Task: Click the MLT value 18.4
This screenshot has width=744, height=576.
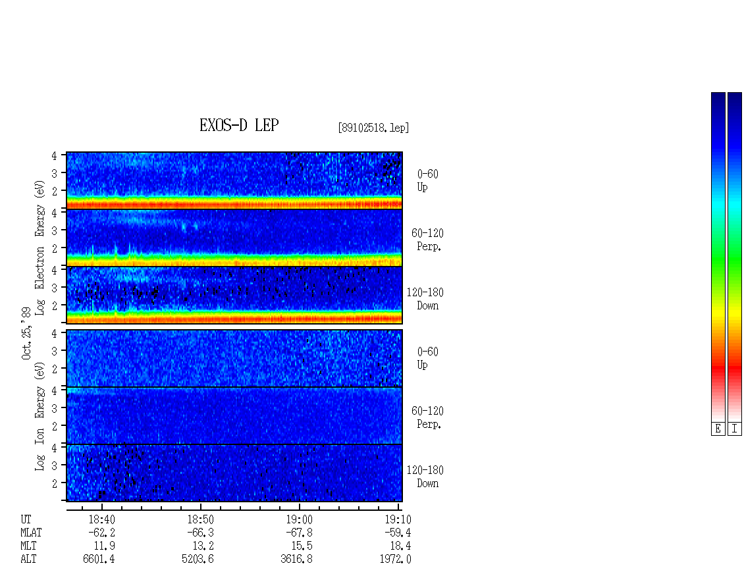Action: 400,546
